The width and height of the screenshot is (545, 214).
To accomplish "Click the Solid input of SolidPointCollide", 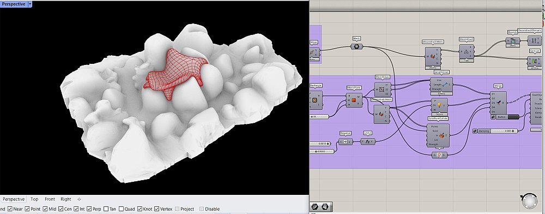I will [x=435, y=131].
